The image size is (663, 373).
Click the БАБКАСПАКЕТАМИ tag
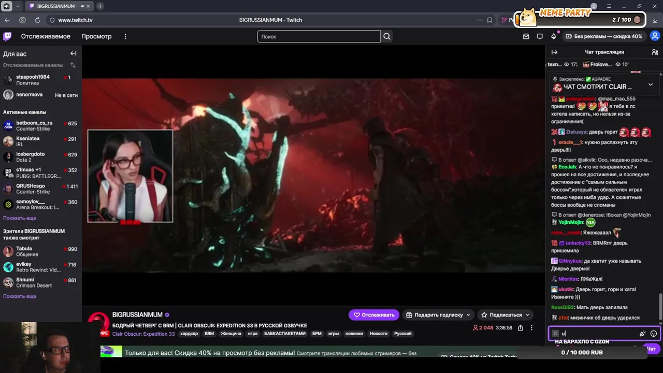(284, 334)
